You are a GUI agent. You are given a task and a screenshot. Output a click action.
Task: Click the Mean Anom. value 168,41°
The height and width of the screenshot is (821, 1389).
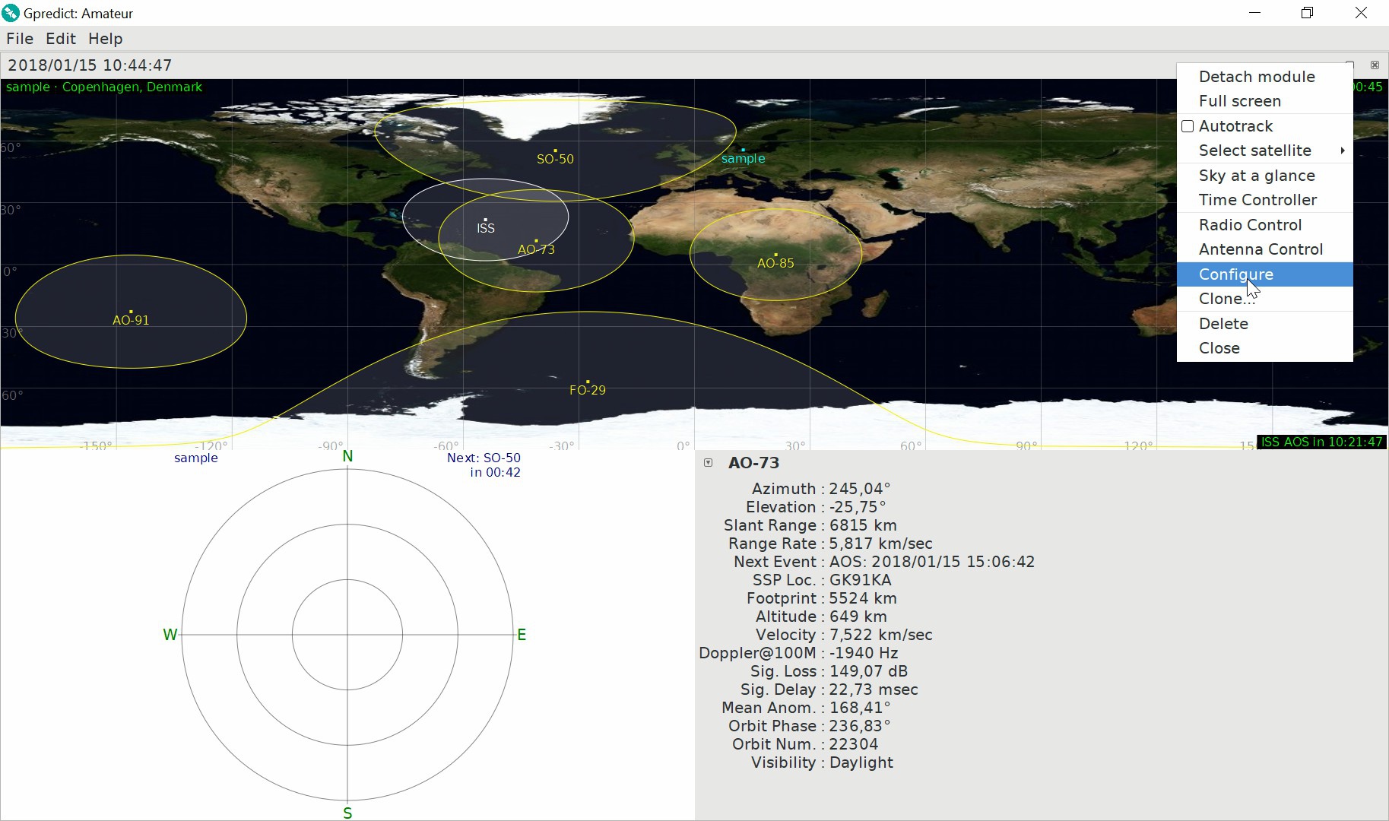point(859,708)
